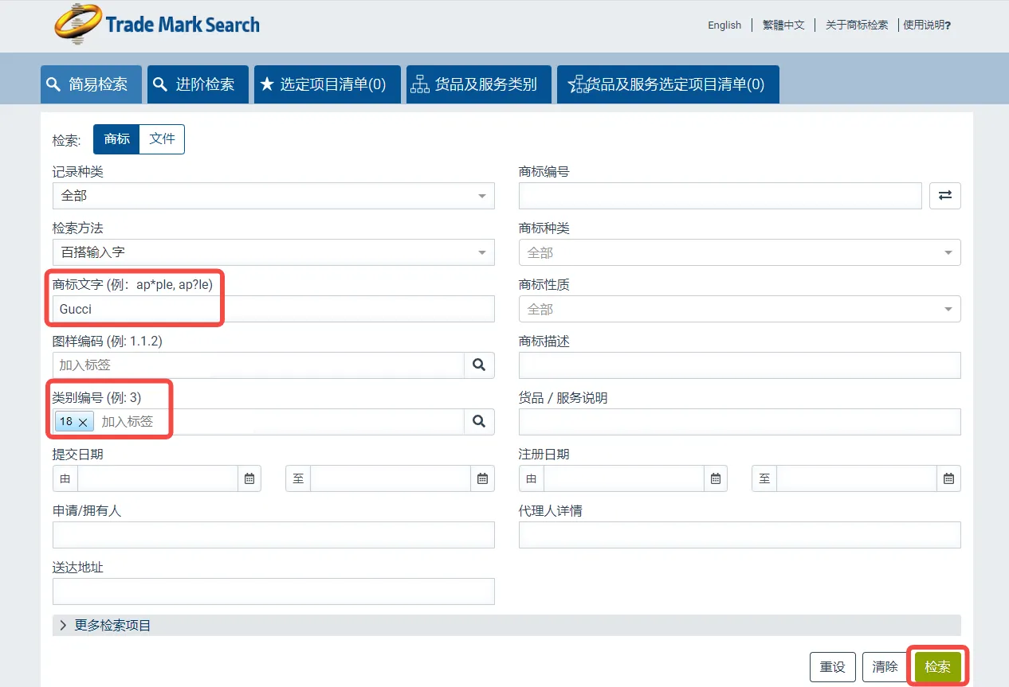The width and height of the screenshot is (1009, 687).
Task: Click the magnifier icon for 类别编号
Action: [480, 422]
